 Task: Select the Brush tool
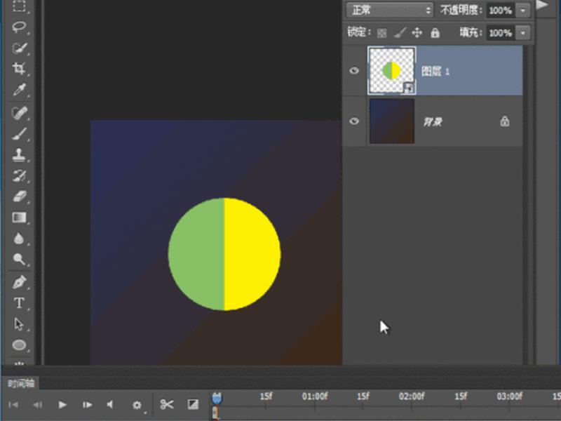coord(19,134)
